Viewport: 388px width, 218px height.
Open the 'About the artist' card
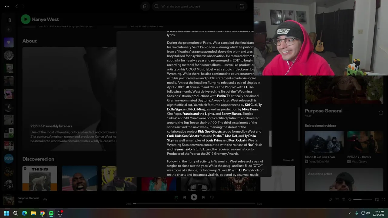pyautogui.click(x=344, y=180)
